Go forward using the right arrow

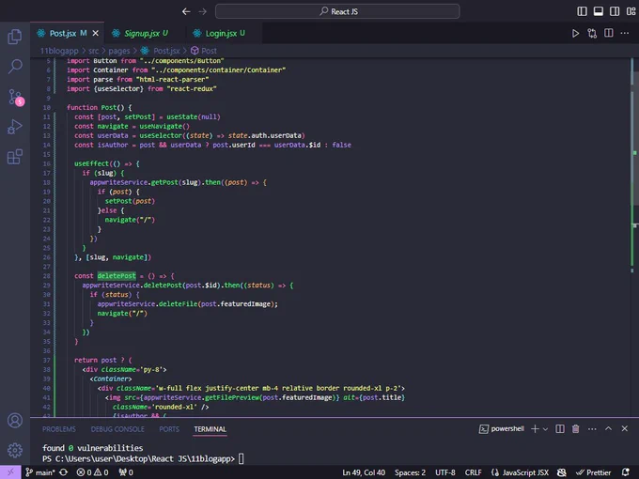[203, 11]
